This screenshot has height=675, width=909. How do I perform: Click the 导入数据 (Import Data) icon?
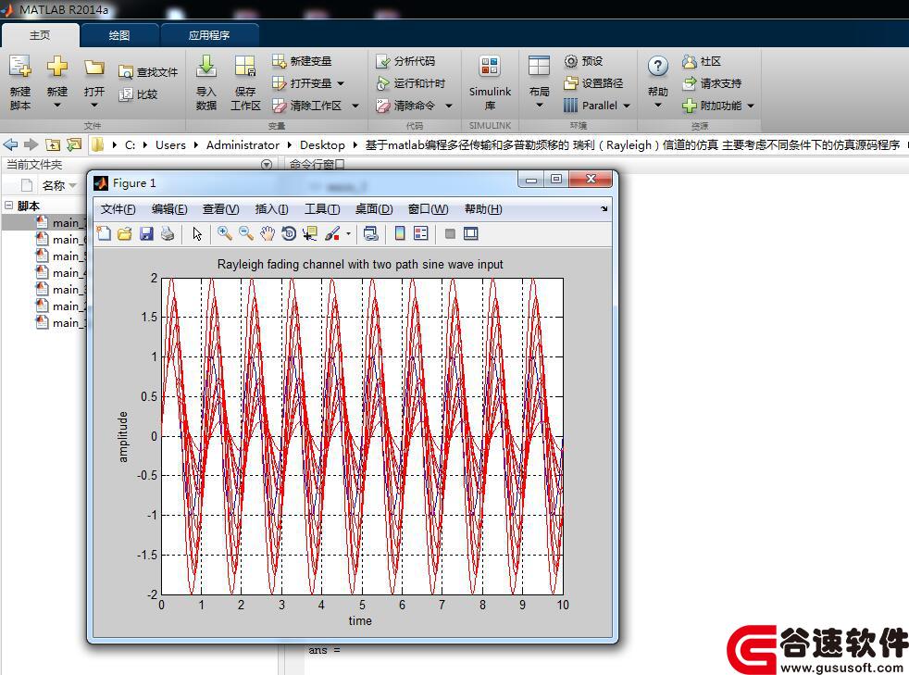206,67
